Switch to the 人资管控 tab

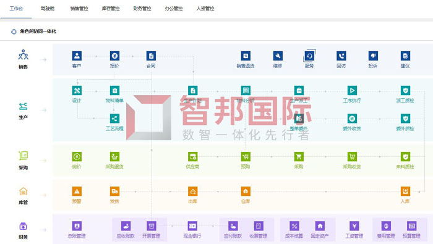click(x=205, y=9)
